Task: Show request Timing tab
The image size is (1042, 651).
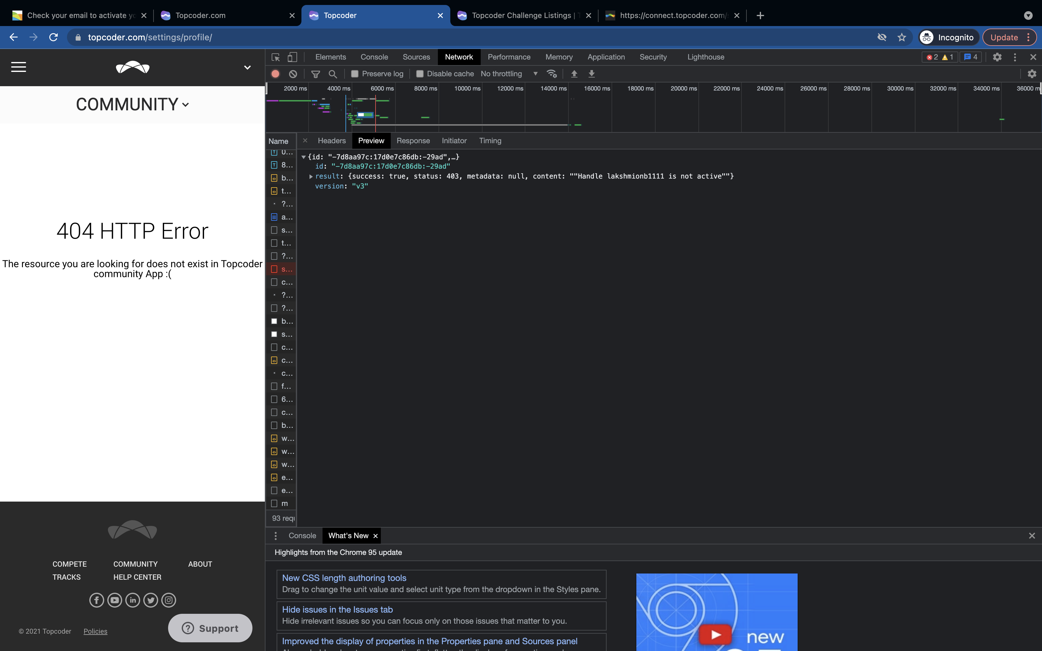Action: tap(490, 141)
